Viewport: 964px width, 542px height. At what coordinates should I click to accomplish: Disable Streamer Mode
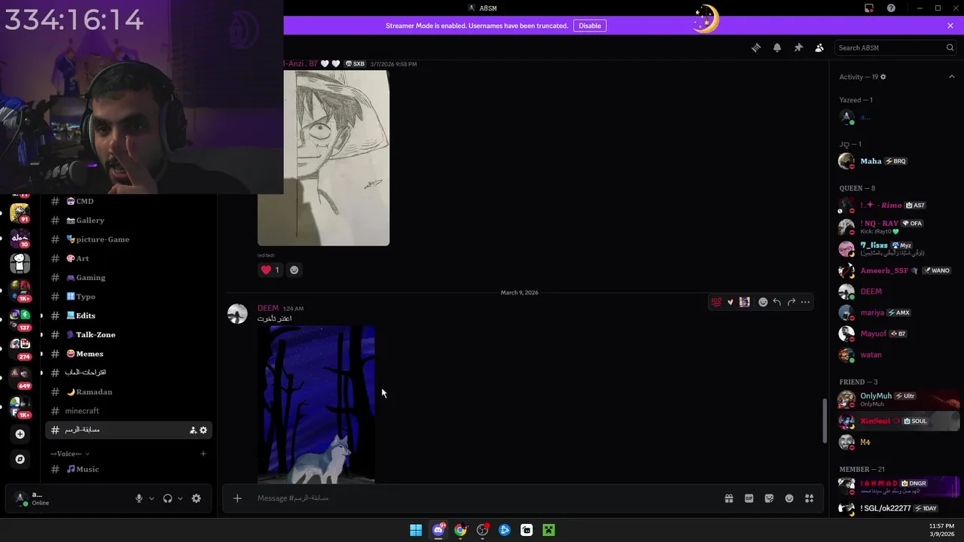pyautogui.click(x=590, y=26)
